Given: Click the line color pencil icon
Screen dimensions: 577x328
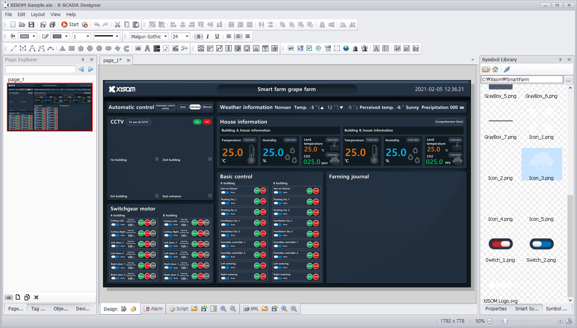Looking at the screenshot, I should (45, 36).
